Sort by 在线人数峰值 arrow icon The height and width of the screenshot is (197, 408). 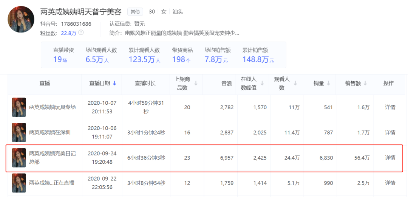click(262, 83)
